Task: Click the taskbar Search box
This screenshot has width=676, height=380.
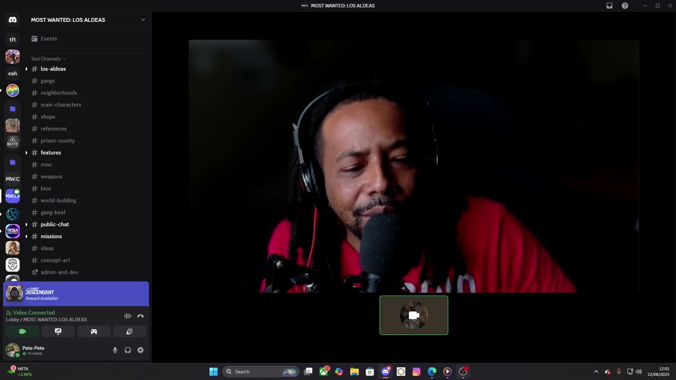Action: point(261,372)
